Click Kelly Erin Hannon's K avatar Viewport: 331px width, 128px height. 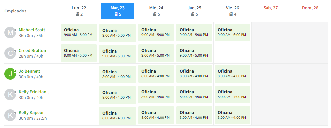(10, 95)
